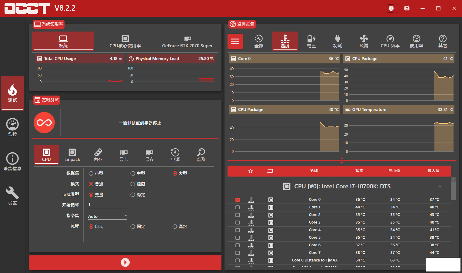Image resolution: width=462 pixels, height=273 pixels.
Task: Select the 电源 power supply test
Action: click(x=175, y=155)
